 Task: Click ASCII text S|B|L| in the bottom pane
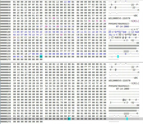(135, 83)
